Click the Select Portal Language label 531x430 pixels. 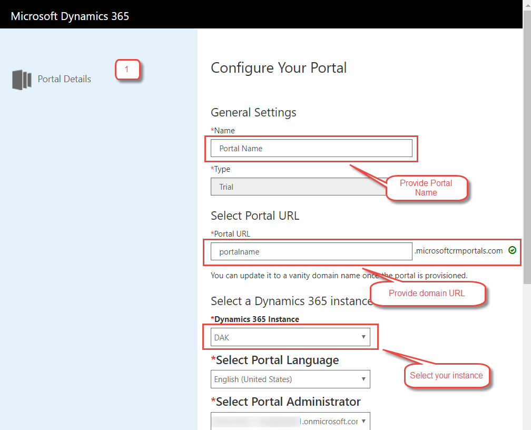click(x=274, y=360)
